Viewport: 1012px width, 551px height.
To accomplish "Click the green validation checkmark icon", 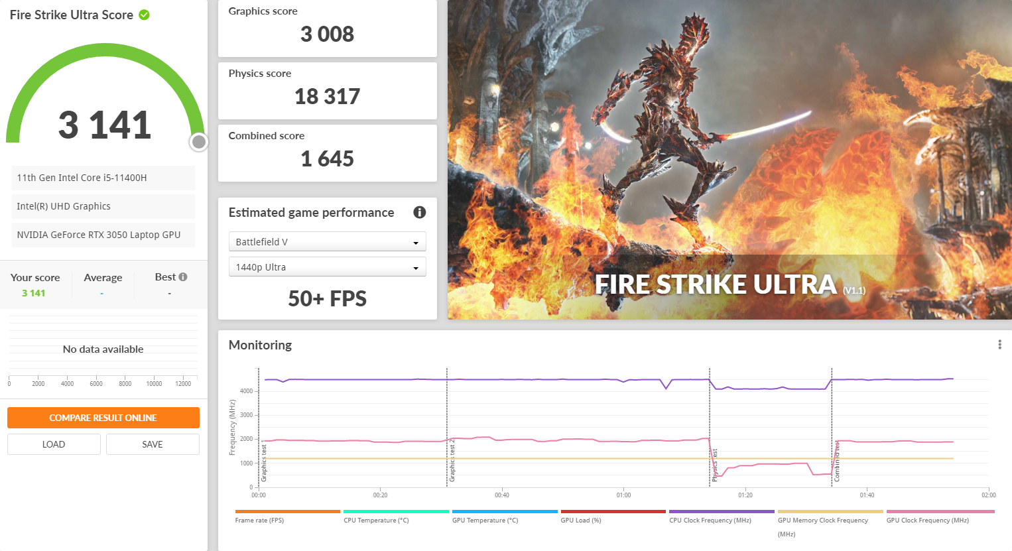I will pyautogui.click(x=144, y=15).
